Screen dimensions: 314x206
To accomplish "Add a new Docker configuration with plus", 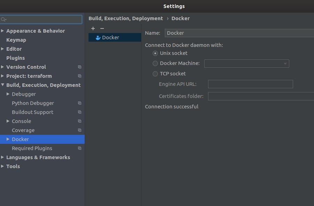I will pyautogui.click(x=93, y=28).
